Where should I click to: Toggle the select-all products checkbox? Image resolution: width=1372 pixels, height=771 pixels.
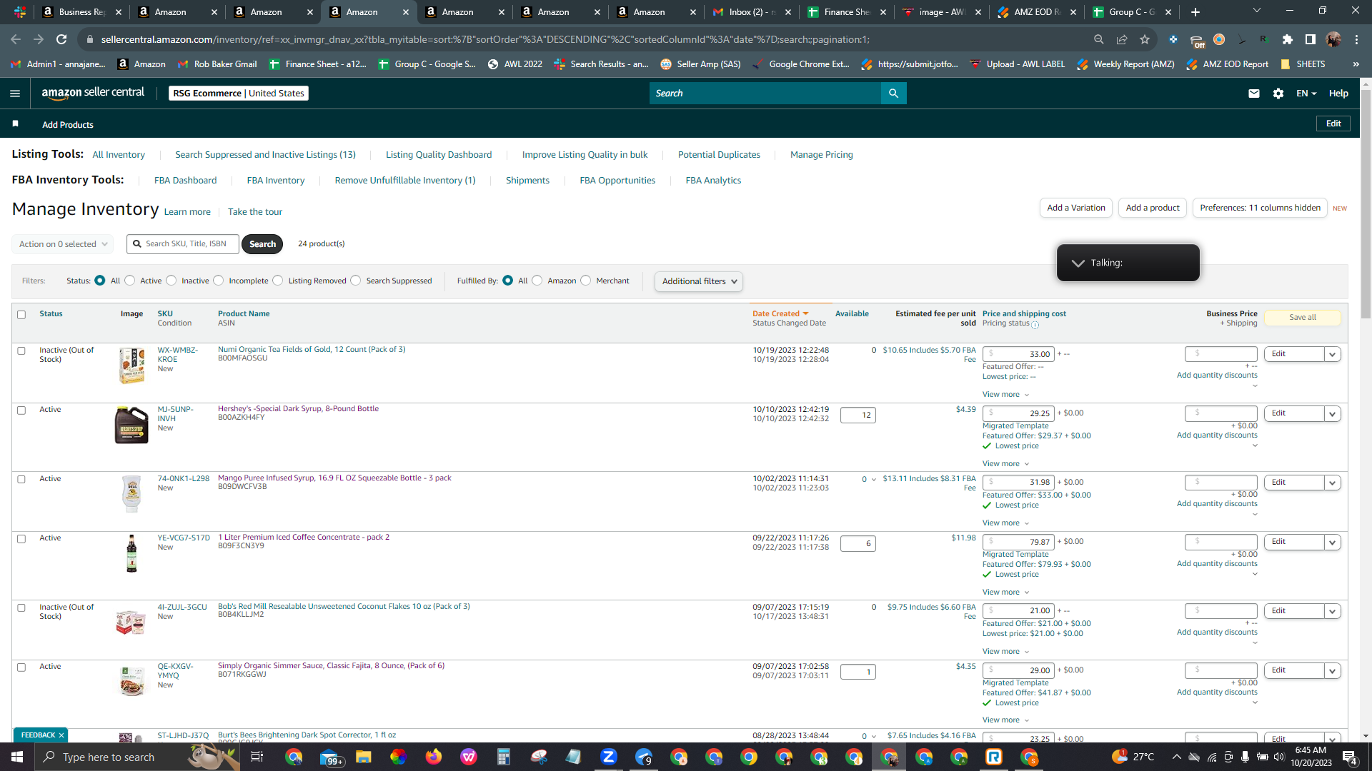click(21, 315)
